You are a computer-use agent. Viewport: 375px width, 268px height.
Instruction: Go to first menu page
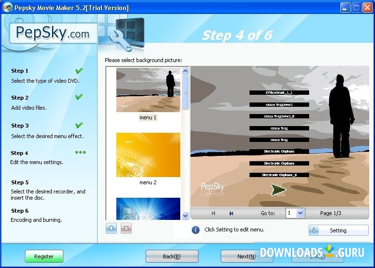coord(213,213)
